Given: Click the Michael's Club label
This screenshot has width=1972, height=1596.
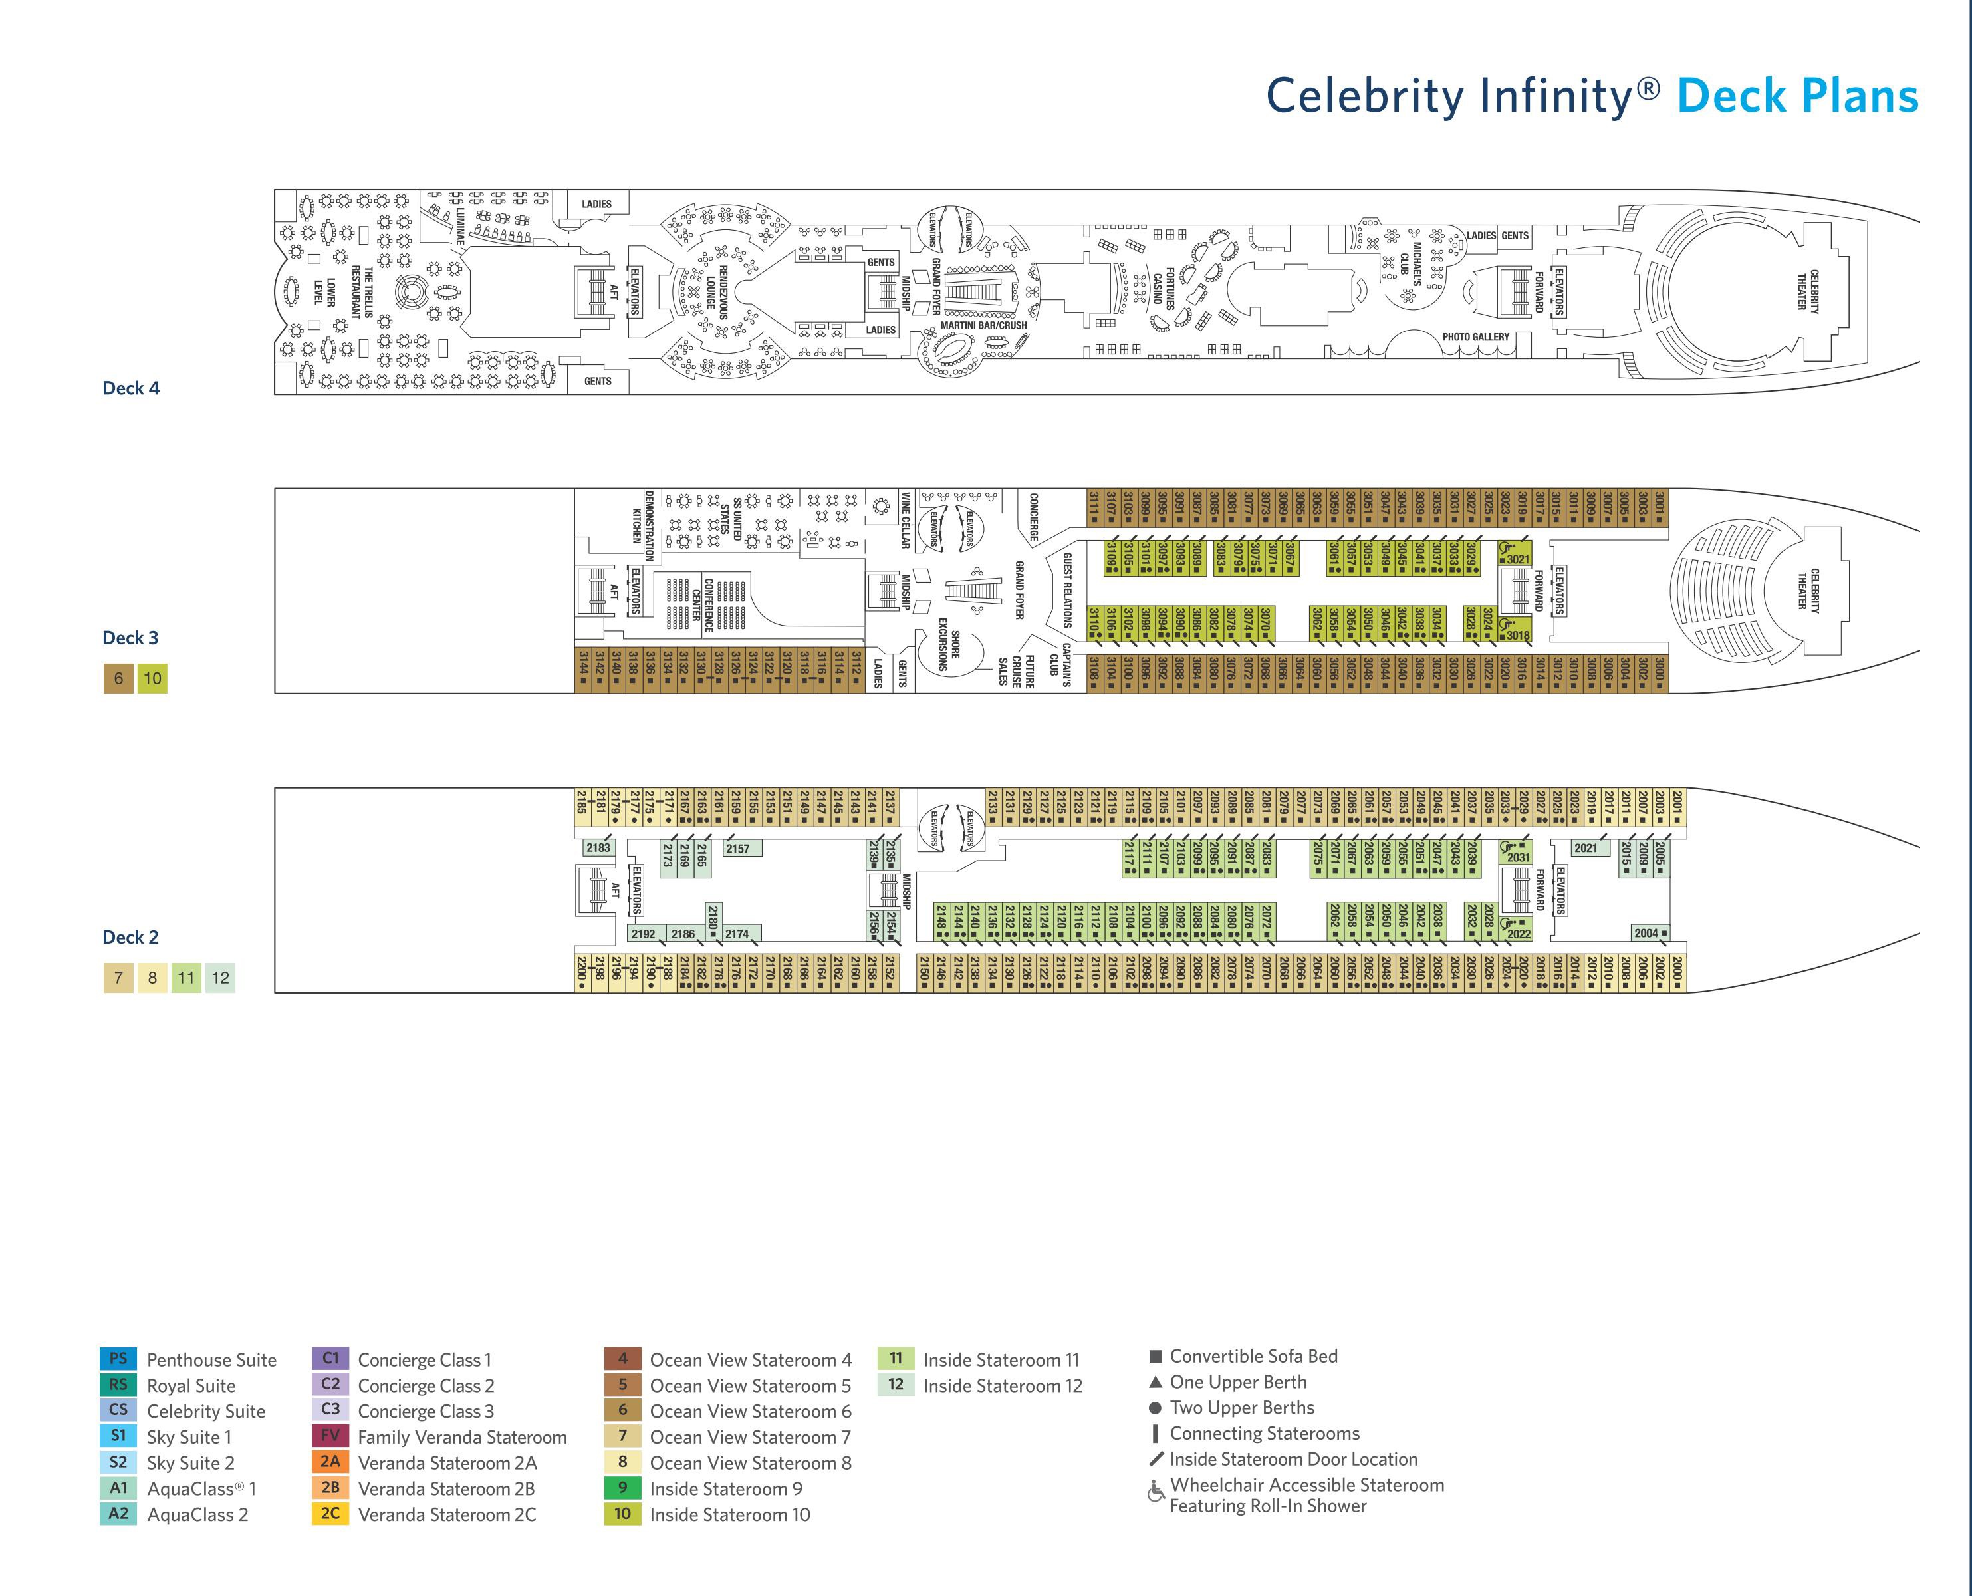Looking at the screenshot, I should click(x=1411, y=264).
